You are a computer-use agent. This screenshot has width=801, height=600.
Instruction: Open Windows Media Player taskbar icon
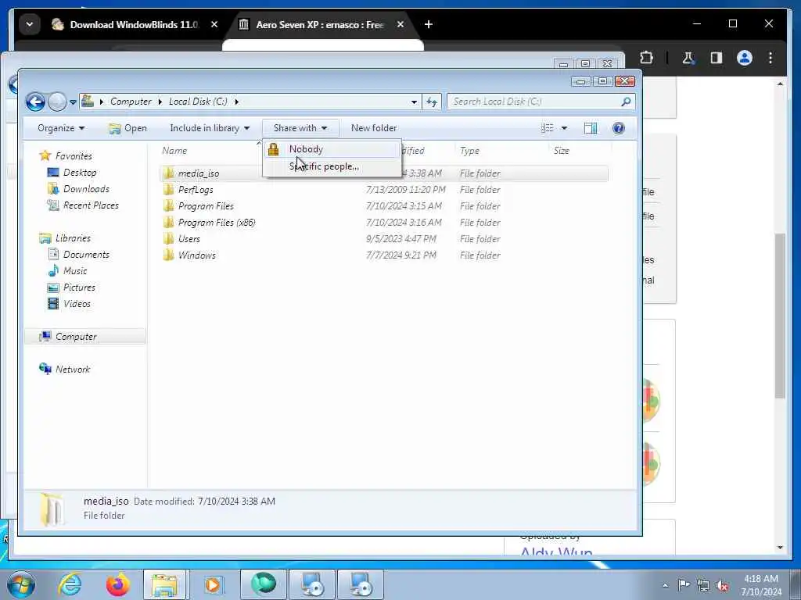point(214,584)
